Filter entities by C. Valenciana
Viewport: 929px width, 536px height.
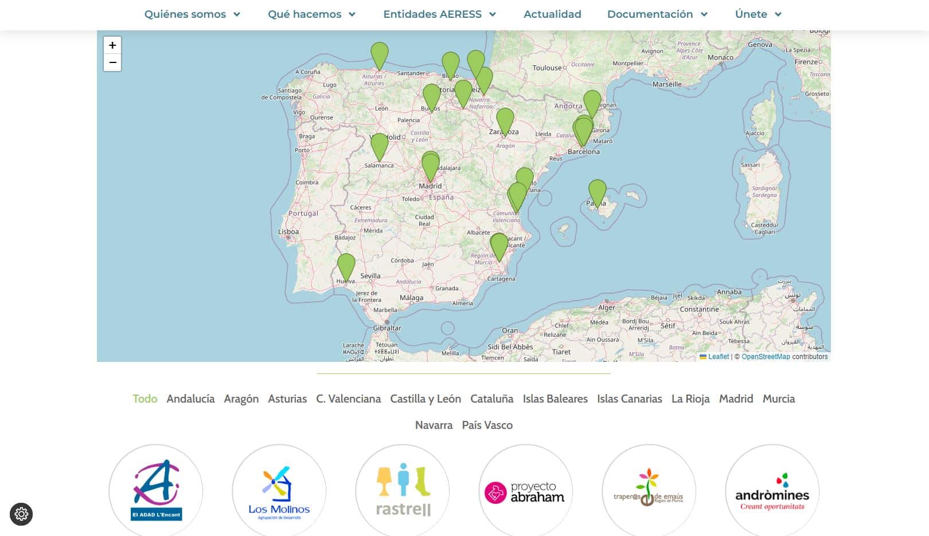click(349, 399)
